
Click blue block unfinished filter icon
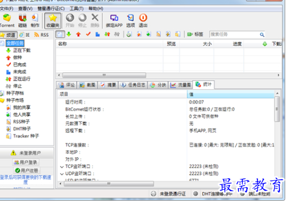pyautogui.click(x=98, y=34)
